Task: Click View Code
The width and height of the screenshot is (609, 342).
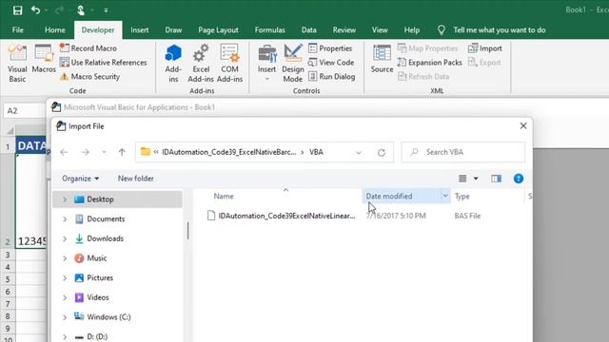Action: tap(331, 63)
